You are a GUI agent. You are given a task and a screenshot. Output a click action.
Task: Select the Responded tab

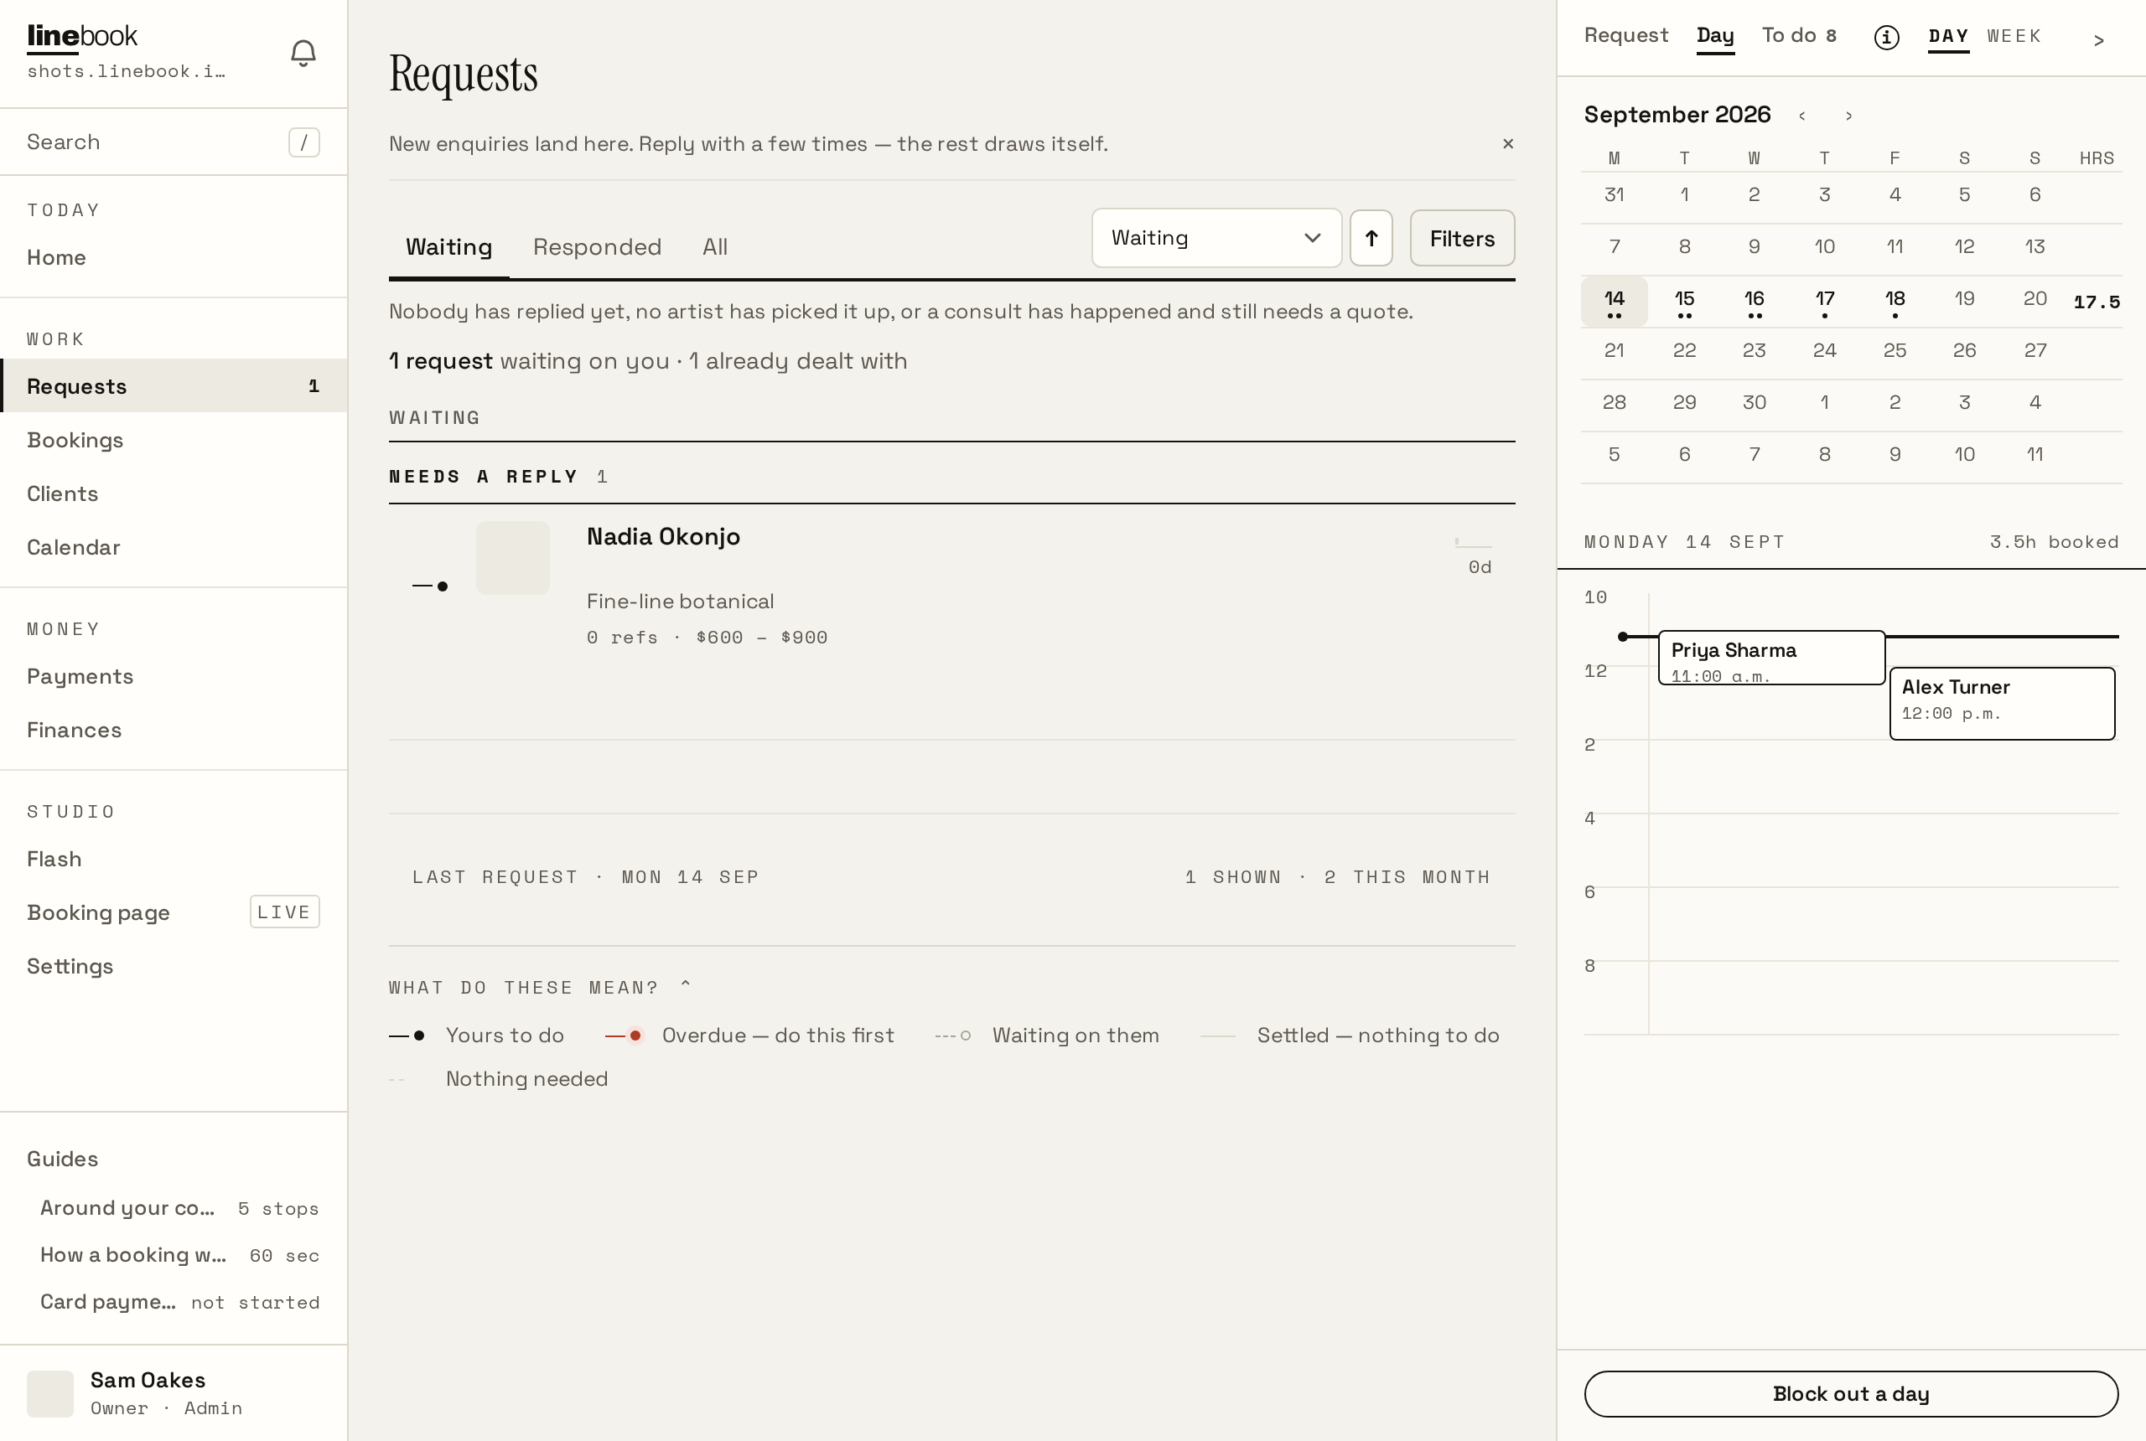coord(598,247)
